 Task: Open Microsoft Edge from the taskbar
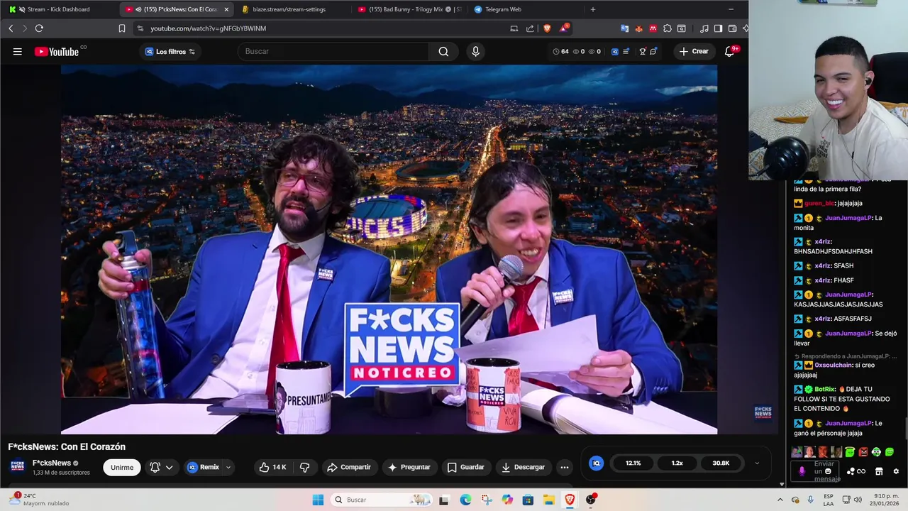[x=465, y=500]
